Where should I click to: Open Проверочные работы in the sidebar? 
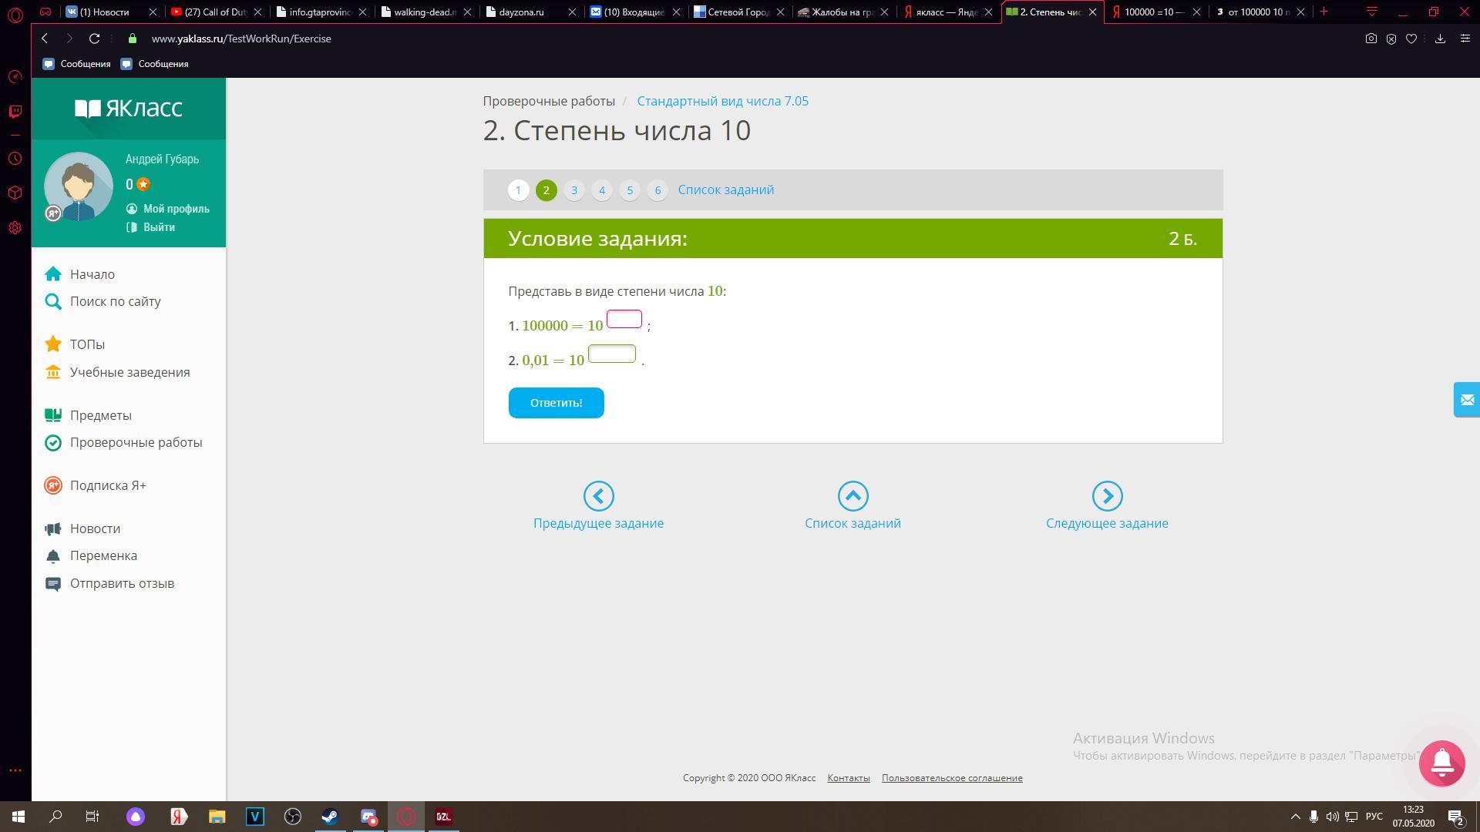pos(136,442)
